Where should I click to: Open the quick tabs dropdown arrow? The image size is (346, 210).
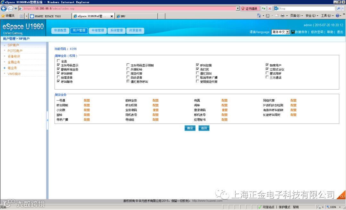click(27, 16)
